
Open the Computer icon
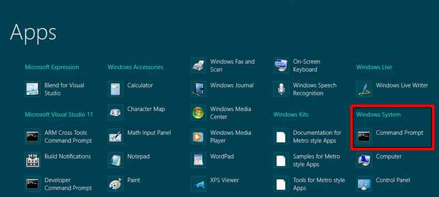click(364, 160)
